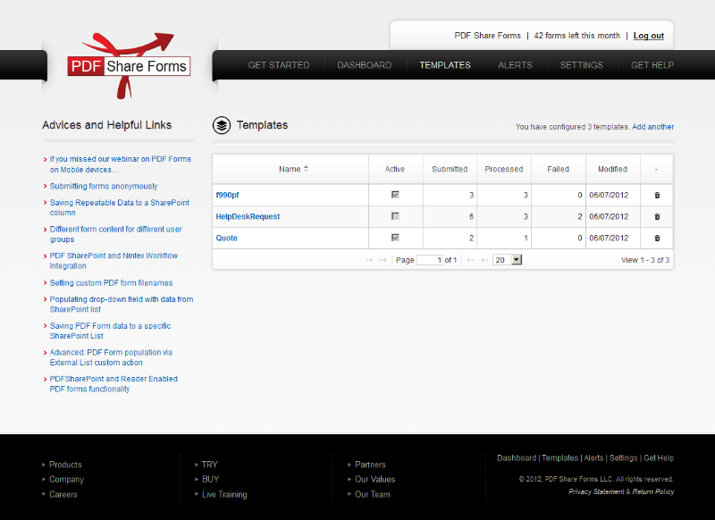Click footer Dashboard link
The height and width of the screenshot is (520, 715).
[x=517, y=458]
